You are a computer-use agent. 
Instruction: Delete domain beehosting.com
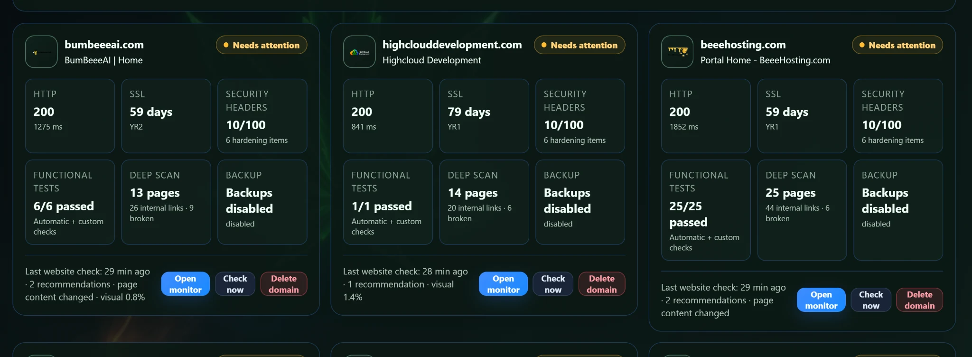(920, 300)
